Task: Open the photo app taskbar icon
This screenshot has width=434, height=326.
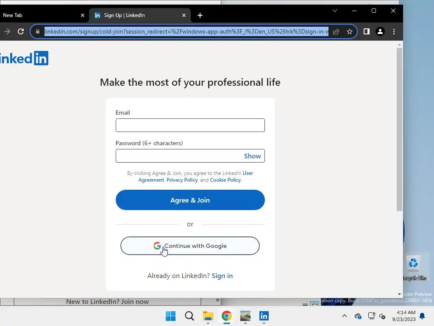Action: pyautogui.click(x=245, y=316)
